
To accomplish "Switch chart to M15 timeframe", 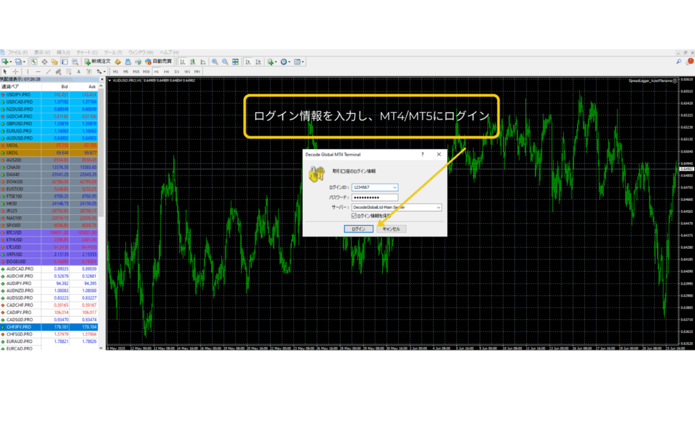I will (x=136, y=71).
